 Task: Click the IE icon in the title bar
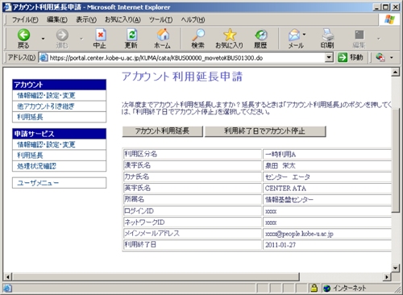(7, 7)
